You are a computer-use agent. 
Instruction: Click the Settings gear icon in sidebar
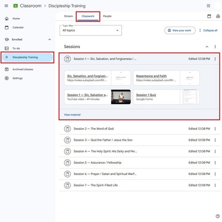(x=7, y=78)
